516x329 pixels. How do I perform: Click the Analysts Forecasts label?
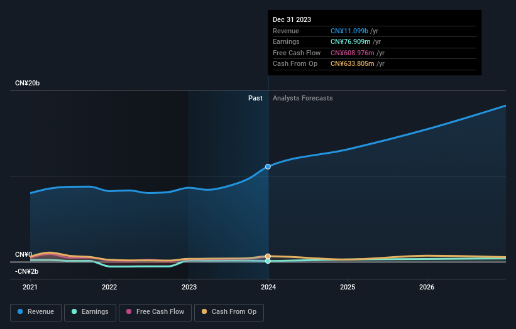[x=303, y=99]
